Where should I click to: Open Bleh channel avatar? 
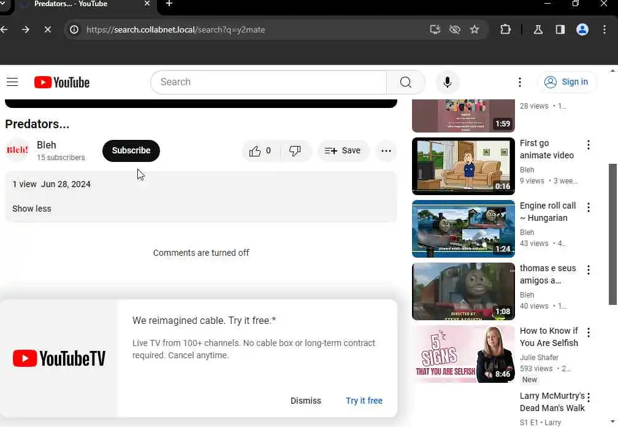pos(17,150)
